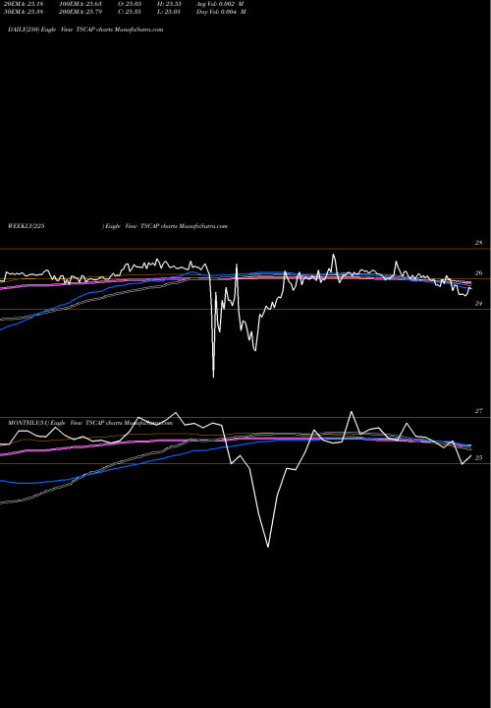The image size is (491, 708).
Task: Click the 50EMA value readout
Action: tap(24, 12)
